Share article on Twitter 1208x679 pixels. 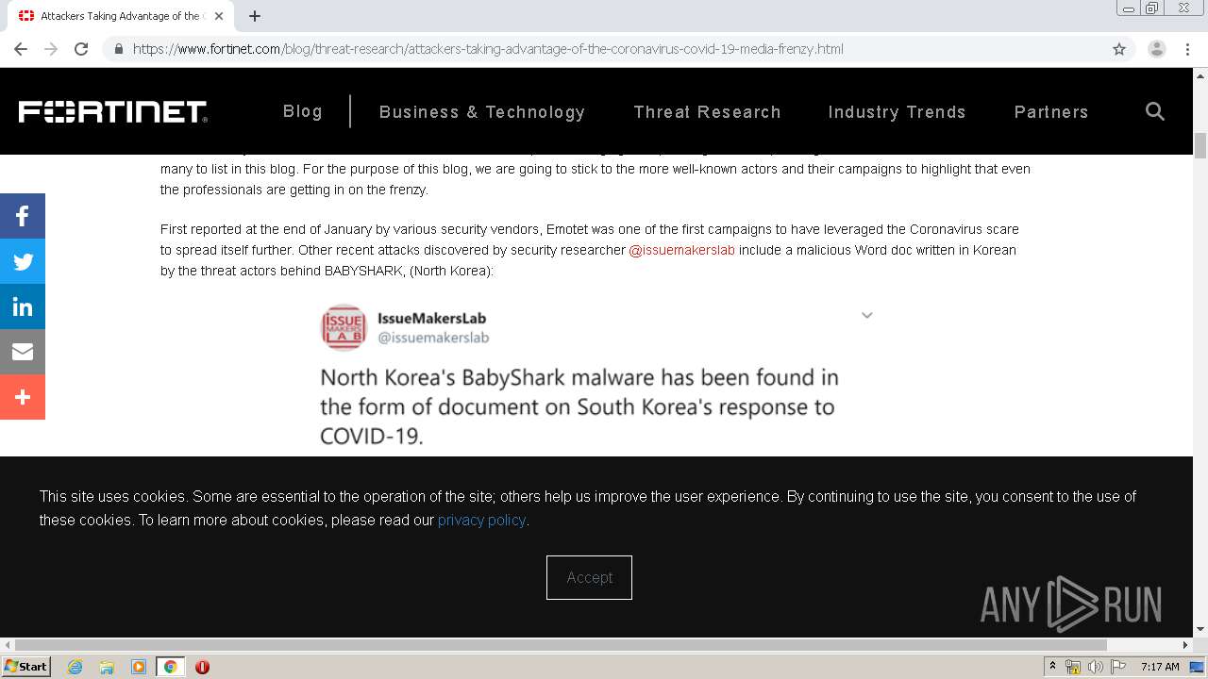[23, 261]
